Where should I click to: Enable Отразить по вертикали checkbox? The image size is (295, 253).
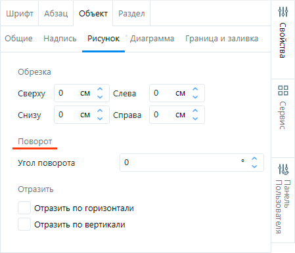(x=24, y=224)
